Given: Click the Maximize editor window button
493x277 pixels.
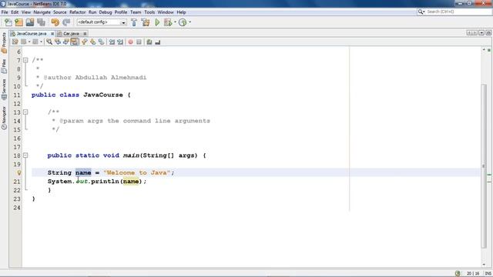Looking at the screenshot, I should click(488, 33).
